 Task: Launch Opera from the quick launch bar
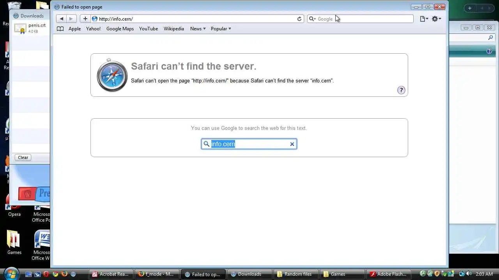click(x=46, y=274)
